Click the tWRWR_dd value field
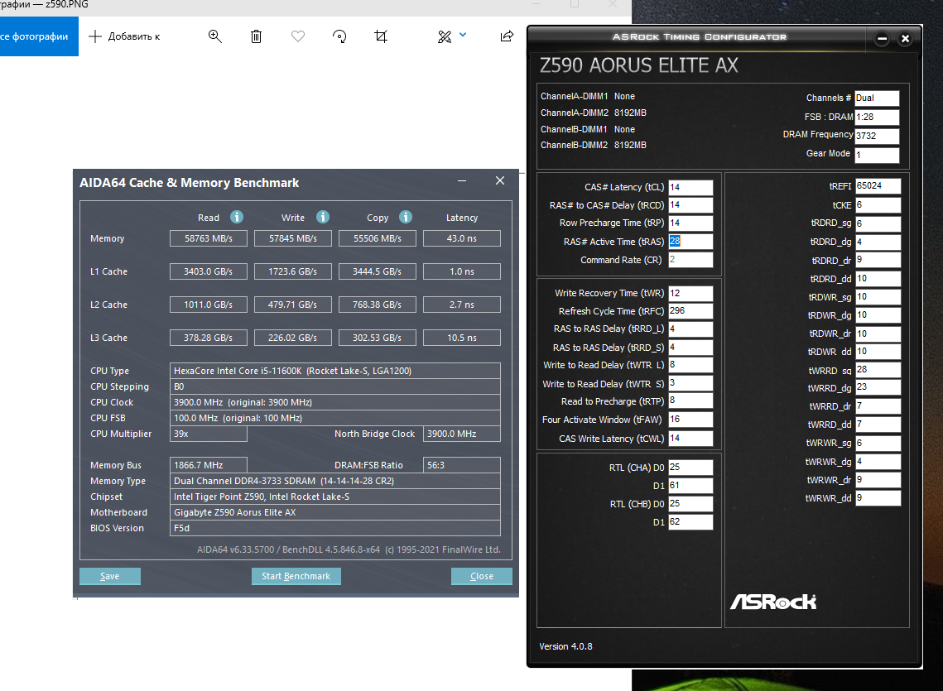943x691 pixels. [x=878, y=498]
